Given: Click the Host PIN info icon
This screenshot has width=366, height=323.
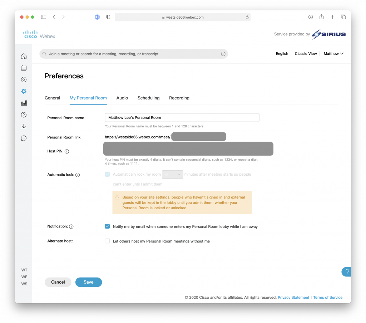Looking at the screenshot, I should pos(67,151).
